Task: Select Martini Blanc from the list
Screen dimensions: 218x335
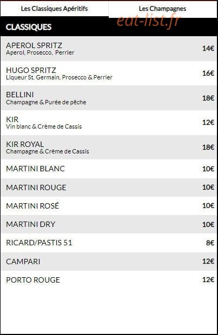Action: [x=109, y=169]
